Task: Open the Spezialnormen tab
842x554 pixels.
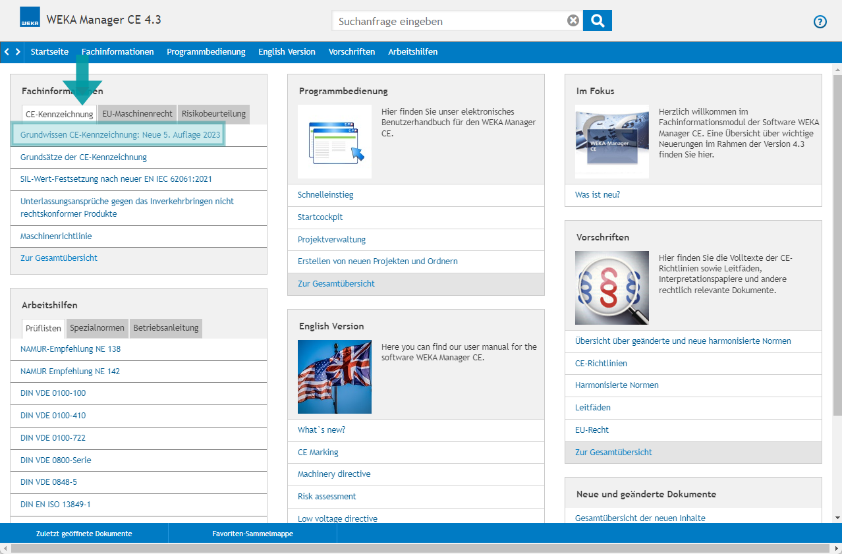Action: (98, 328)
